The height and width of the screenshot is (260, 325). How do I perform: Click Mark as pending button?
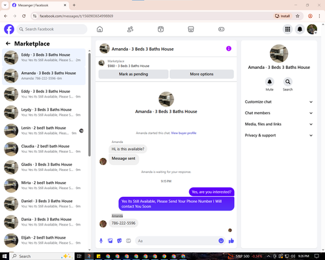[133, 74]
